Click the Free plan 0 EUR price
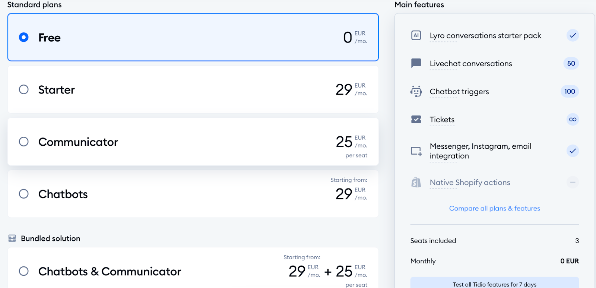Screen dimensions: 596x288 355,37
